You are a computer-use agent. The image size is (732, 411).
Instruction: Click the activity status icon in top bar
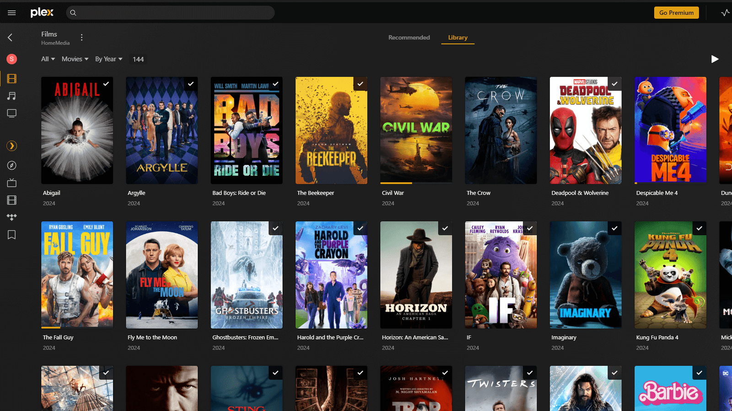click(725, 12)
